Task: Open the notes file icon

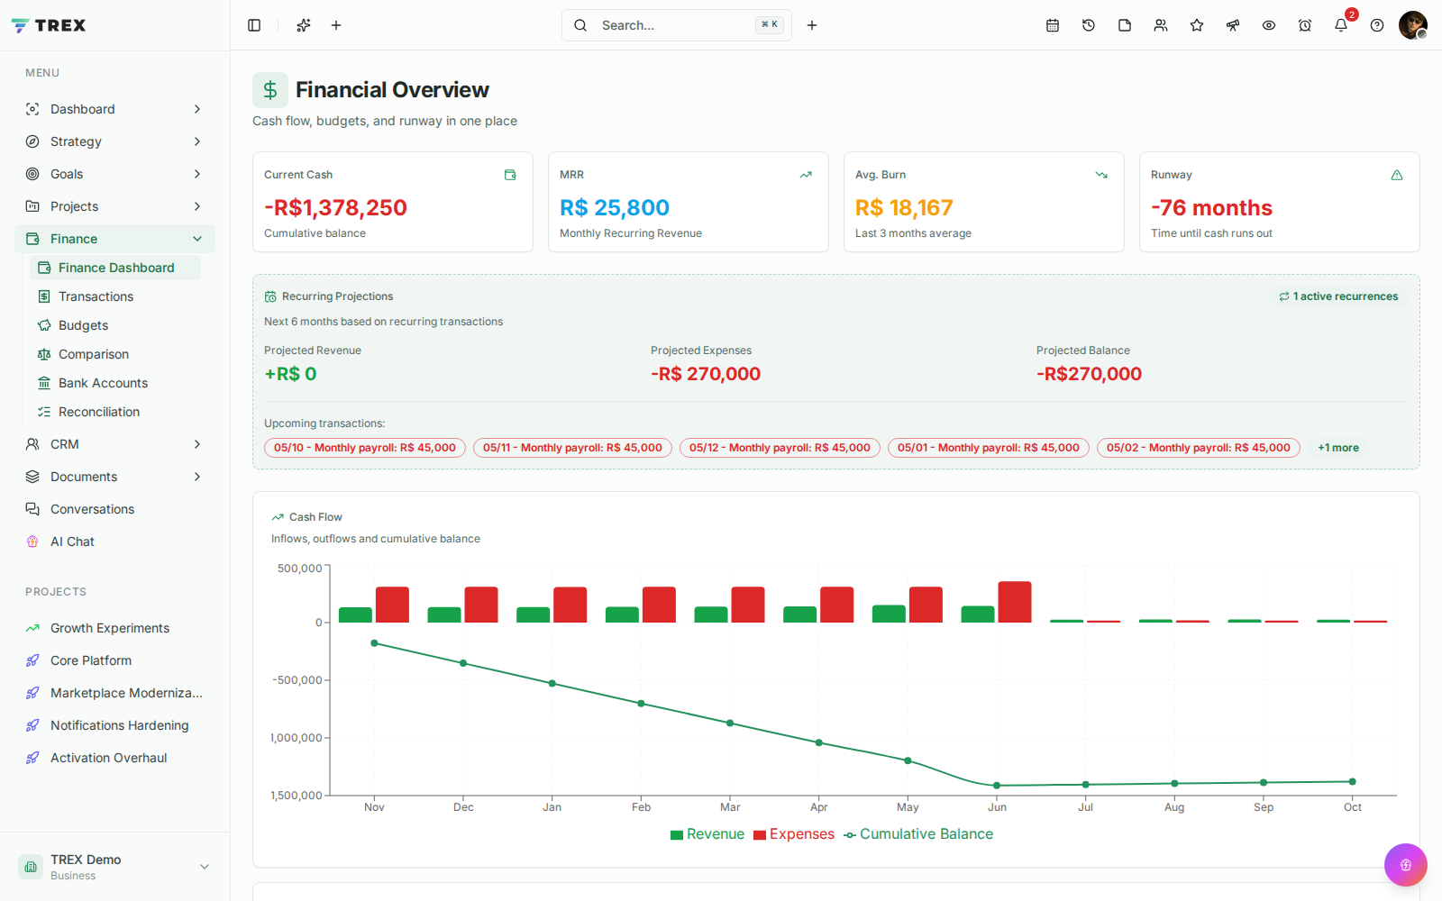Action: pyautogui.click(x=1125, y=25)
